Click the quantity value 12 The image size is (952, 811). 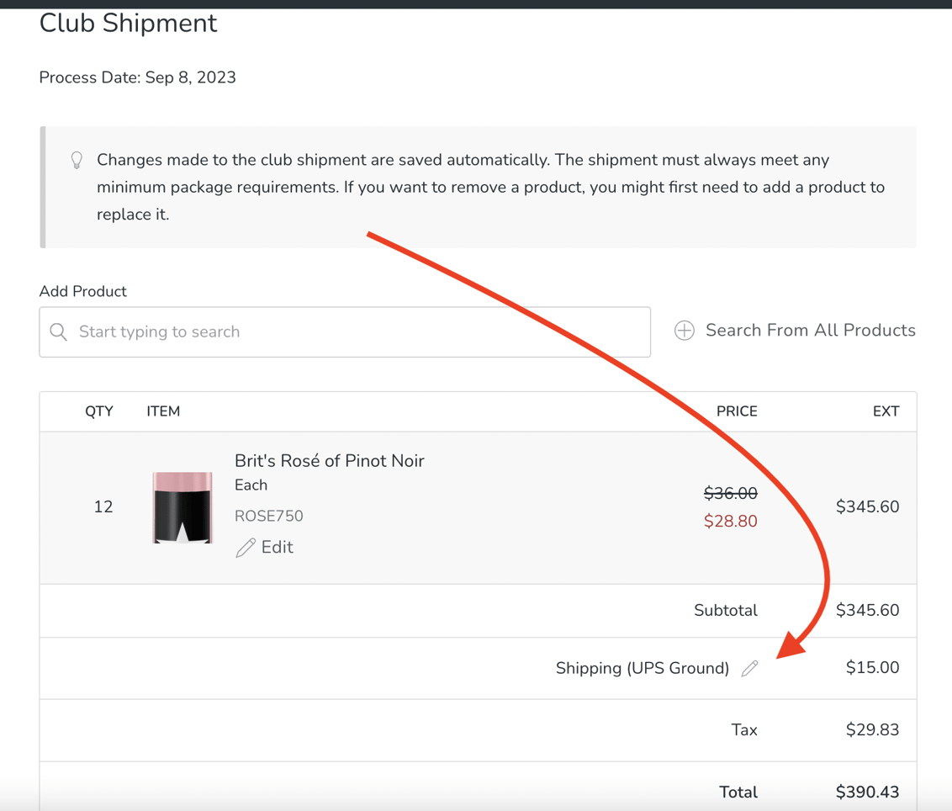103,507
